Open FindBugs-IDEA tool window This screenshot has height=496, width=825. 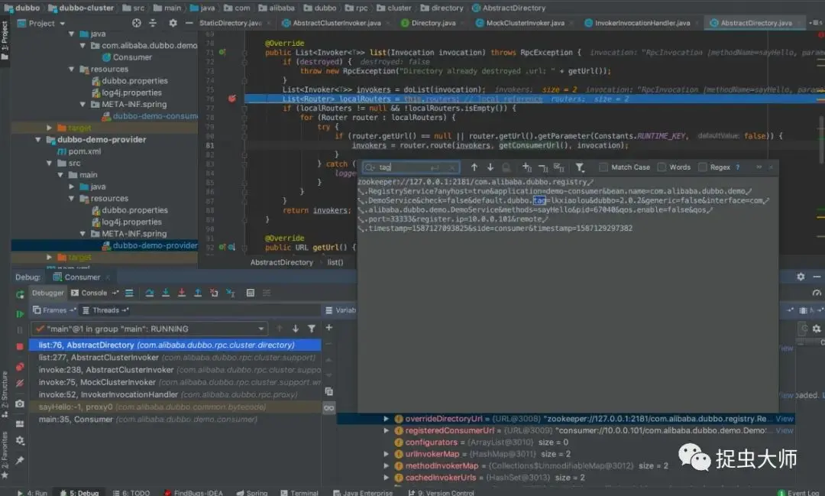193,493
